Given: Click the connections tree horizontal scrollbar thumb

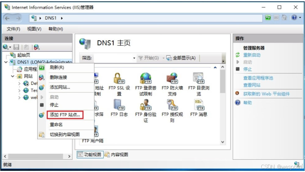Looking at the screenshot, I should [35, 156].
